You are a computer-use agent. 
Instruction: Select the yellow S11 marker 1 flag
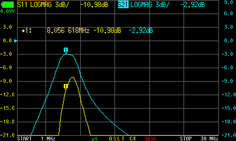[66, 86]
